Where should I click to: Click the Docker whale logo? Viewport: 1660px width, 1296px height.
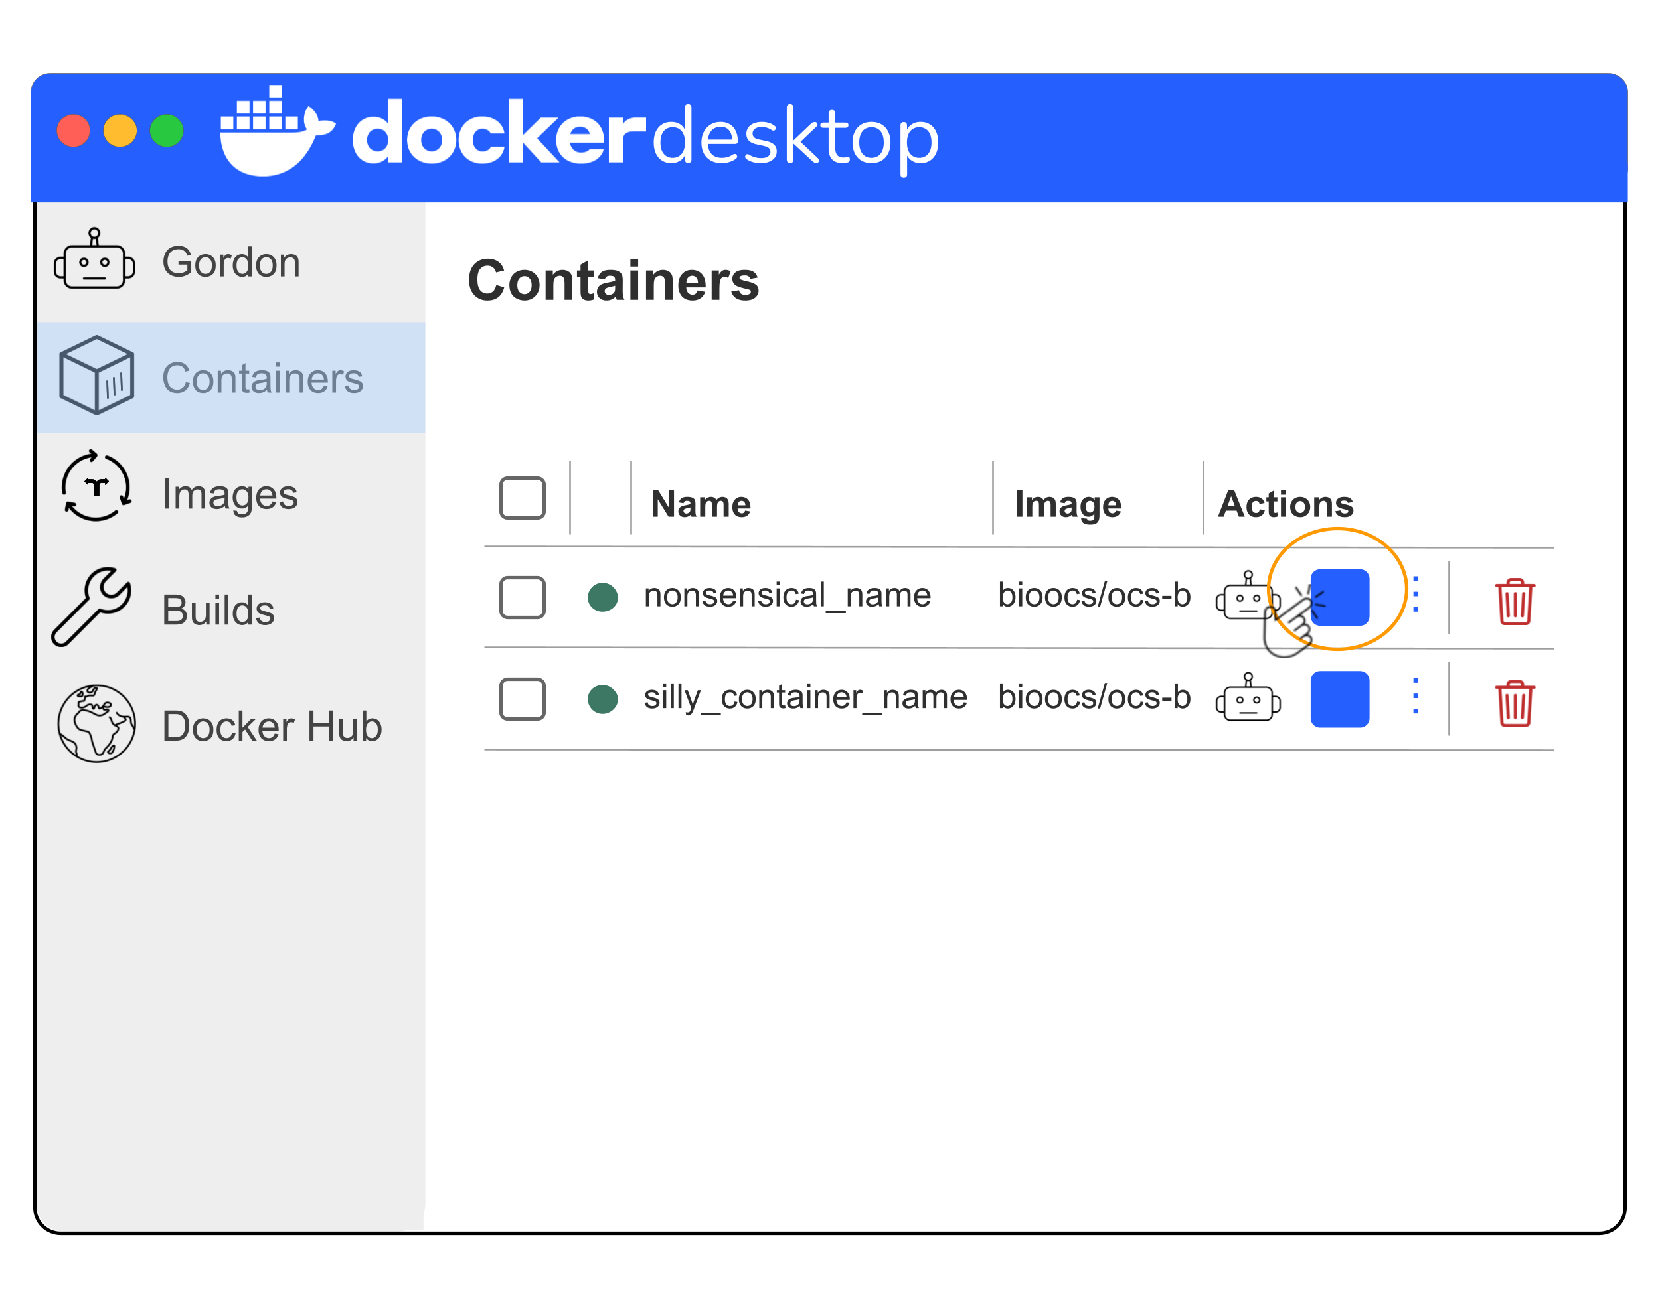point(276,131)
